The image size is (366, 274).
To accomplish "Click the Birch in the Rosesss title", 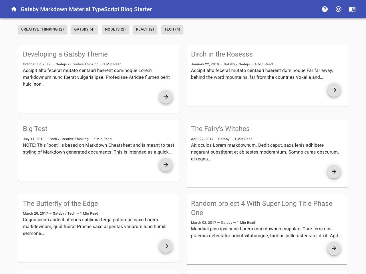I will [222, 54].
